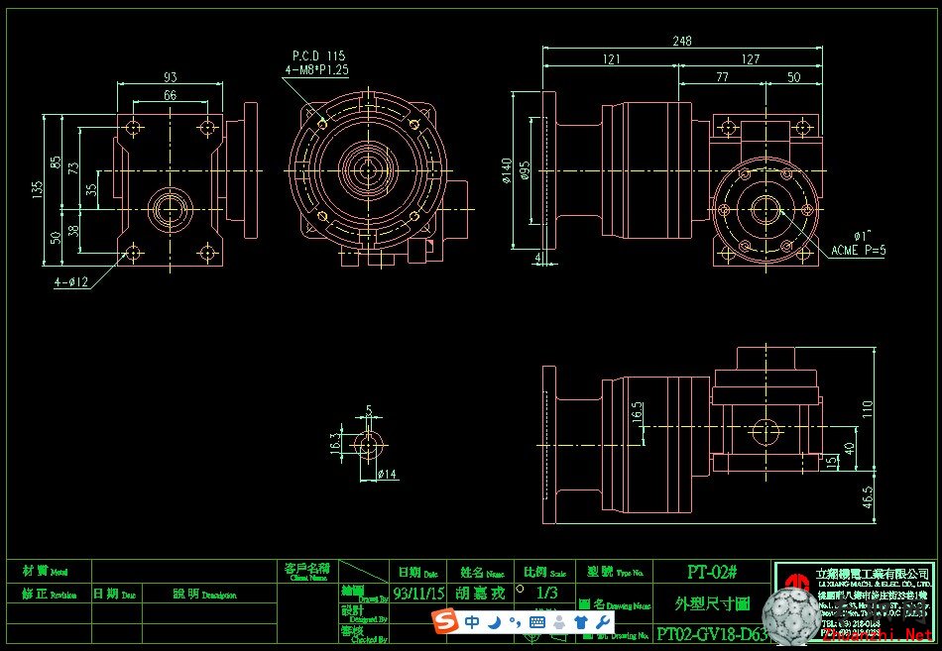The width and height of the screenshot is (942, 651).
Task: Select the 35 dimension text
Action: coord(91,190)
